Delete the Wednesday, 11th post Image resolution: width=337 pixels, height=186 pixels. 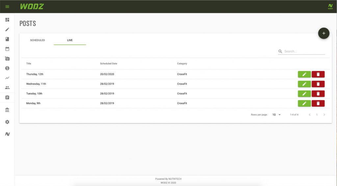tap(318, 84)
